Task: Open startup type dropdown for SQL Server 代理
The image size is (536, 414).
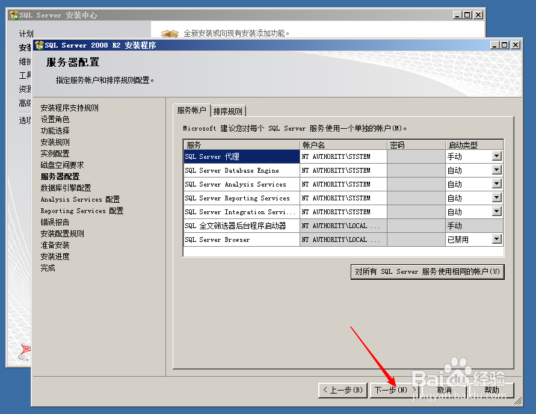Action: (x=497, y=156)
